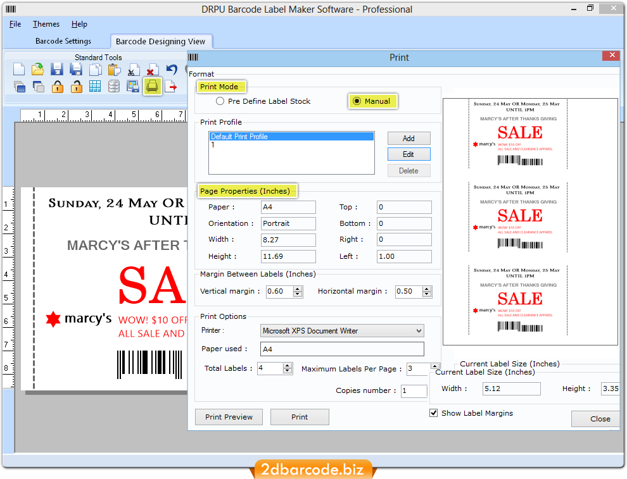Click the Current Label Size Width field
This screenshot has width=627, height=479.
click(512, 389)
